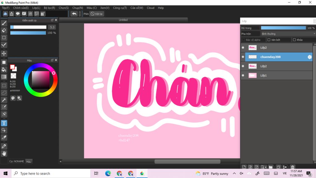The height and width of the screenshot is (178, 316).
Task: Select the Fill rectangle tool
Action: tap(4, 62)
